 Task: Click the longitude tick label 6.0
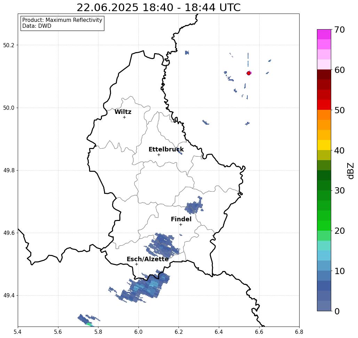point(138,332)
